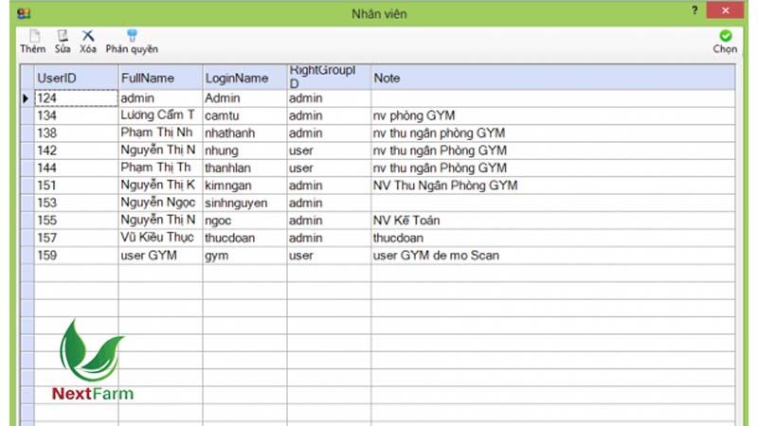Select the row with login camtu
This screenshot has height=426, width=758.
pos(244,115)
